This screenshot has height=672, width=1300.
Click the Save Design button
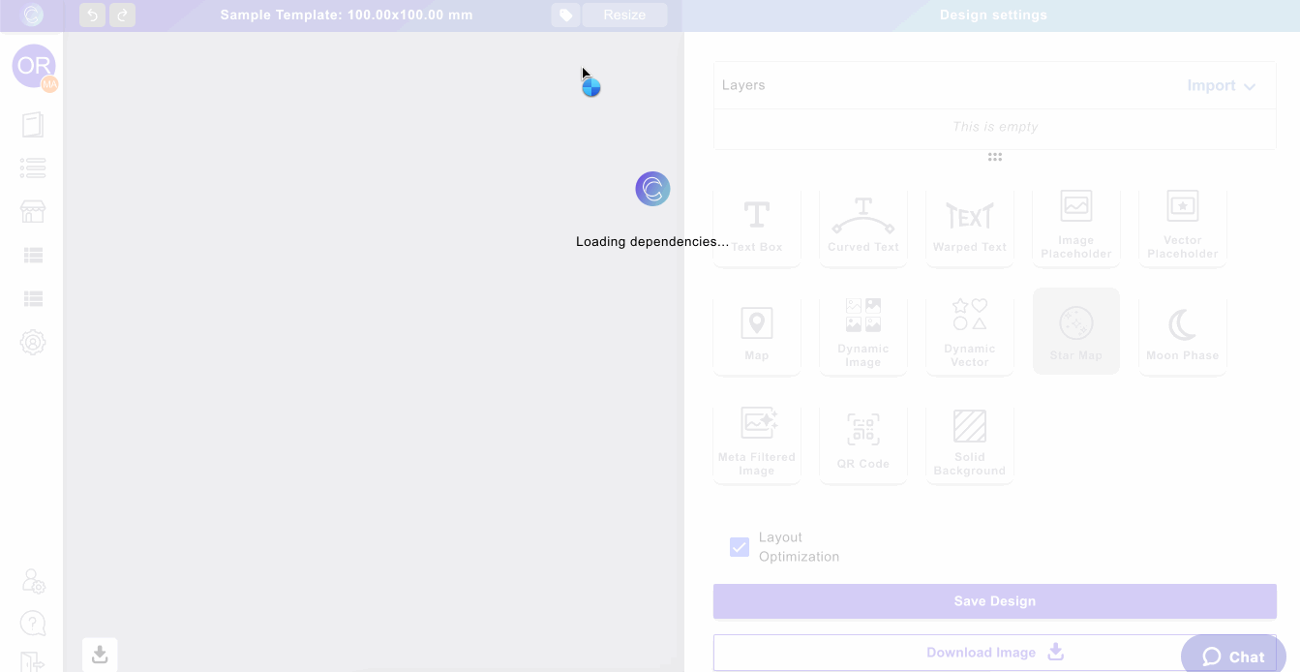(994, 601)
